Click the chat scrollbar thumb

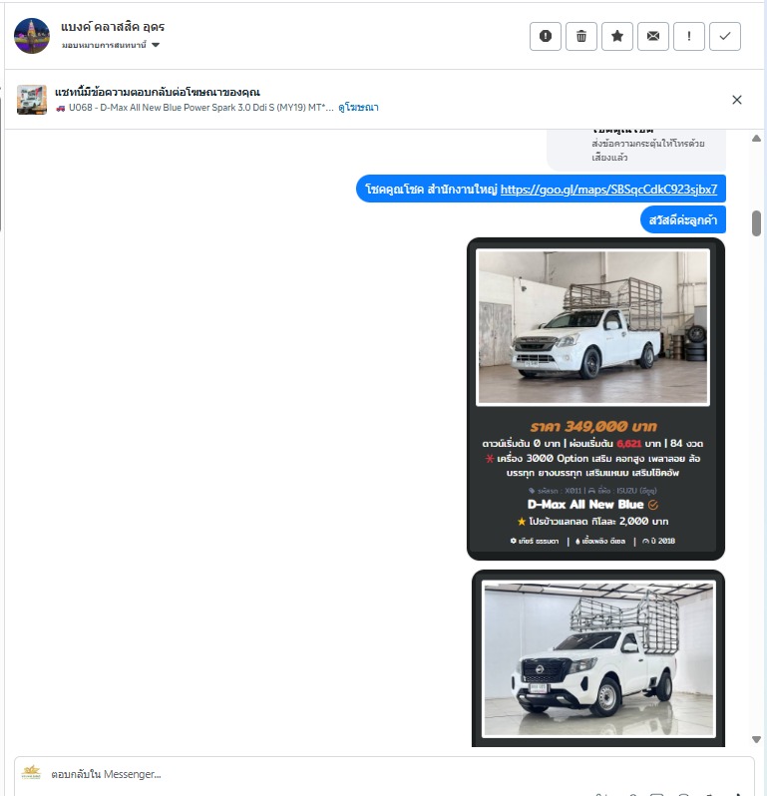point(756,223)
